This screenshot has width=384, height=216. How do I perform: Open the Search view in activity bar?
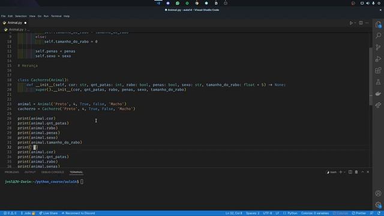point(378,36)
